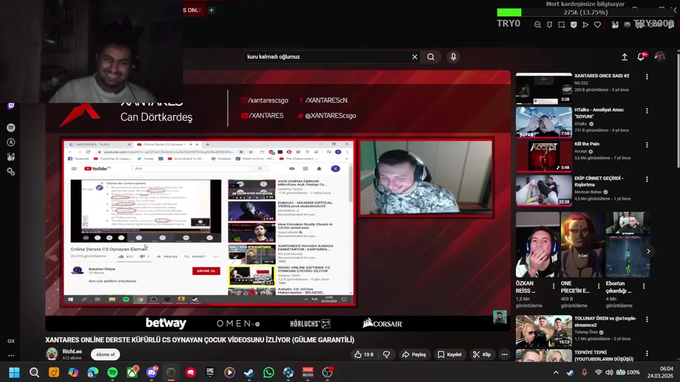Open options for XANTARES ONCE SAID #2
This screenshot has width=680, height=382.
[647, 77]
